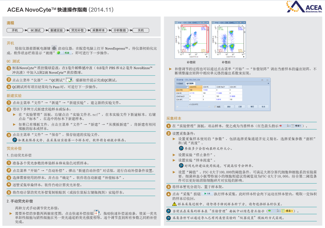Click the yellow warning triangle icon

pos(174,204)
